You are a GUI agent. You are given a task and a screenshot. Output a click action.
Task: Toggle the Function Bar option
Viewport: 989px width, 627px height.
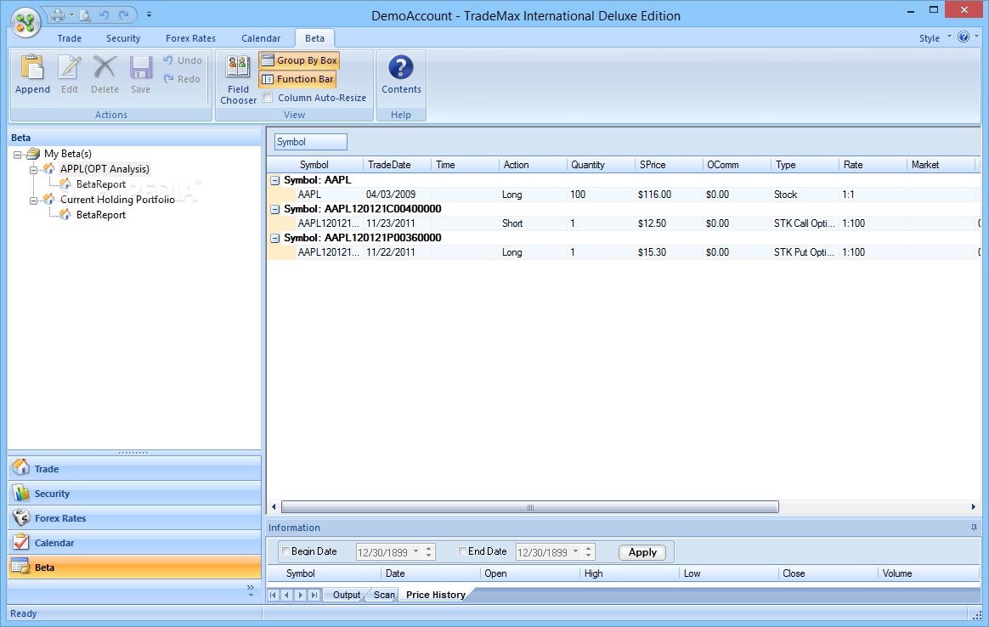point(297,79)
